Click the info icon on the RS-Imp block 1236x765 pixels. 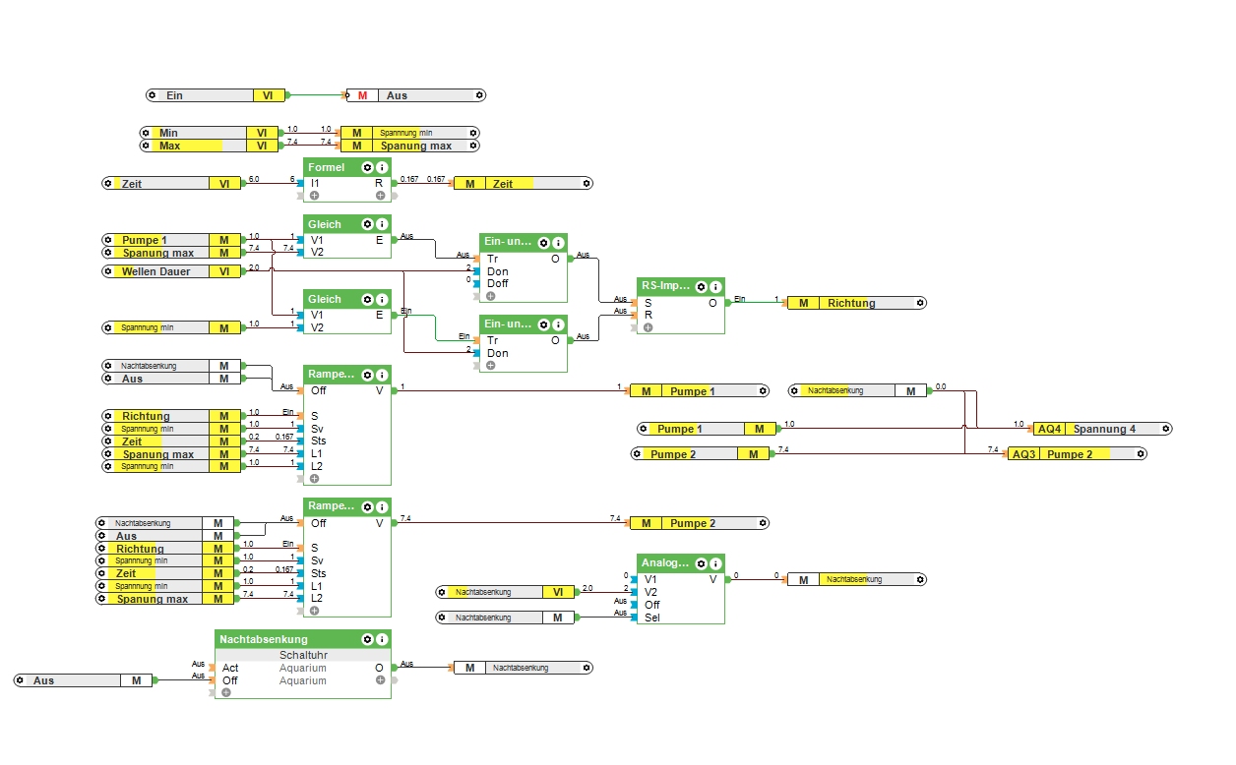click(x=715, y=286)
